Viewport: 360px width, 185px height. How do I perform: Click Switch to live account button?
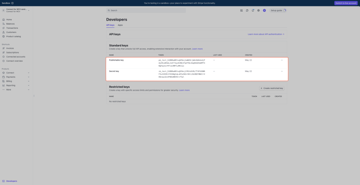coord(346,3)
